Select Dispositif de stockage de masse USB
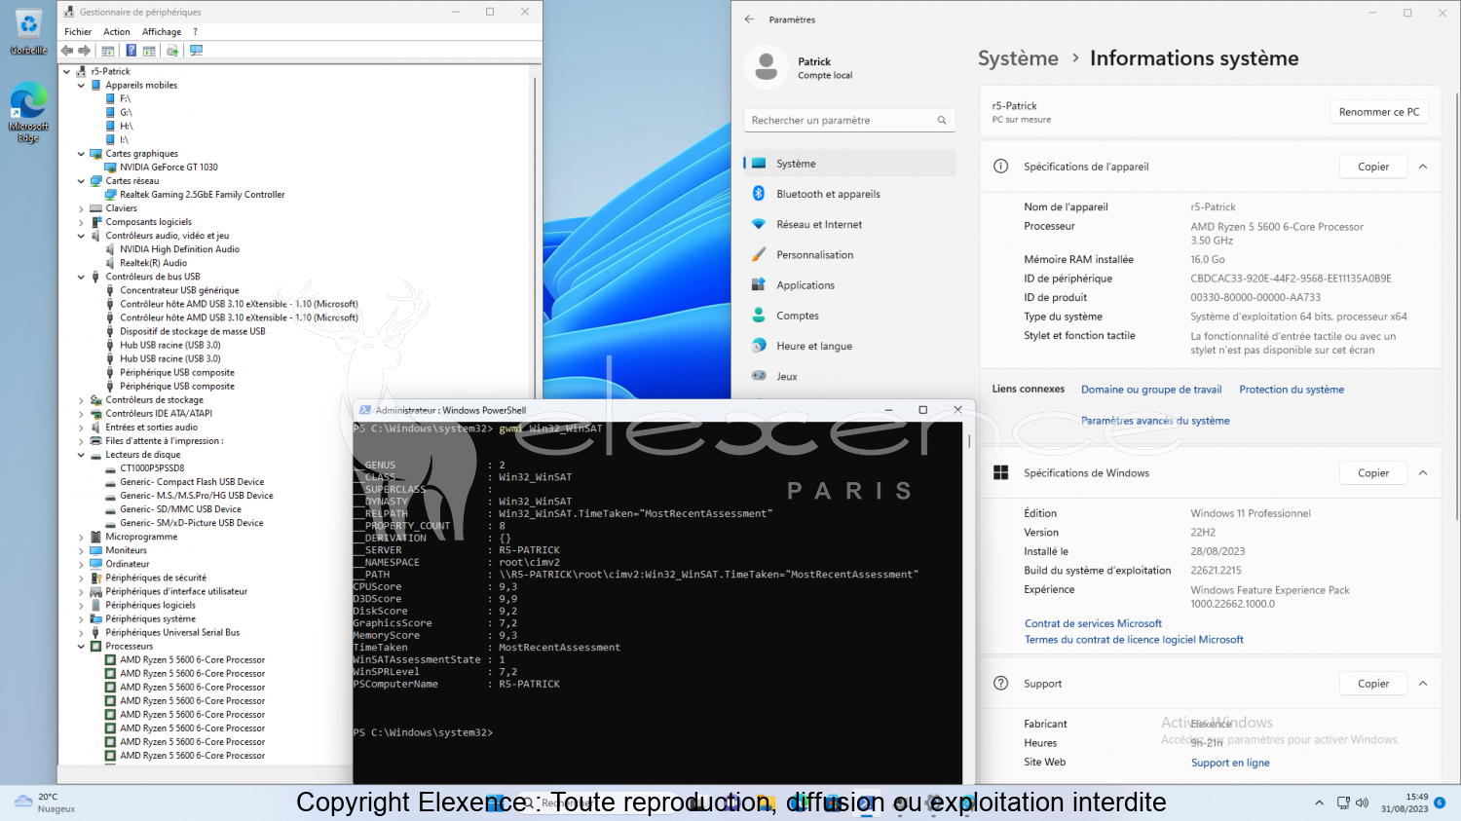The height and width of the screenshot is (821, 1461). point(192,331)
